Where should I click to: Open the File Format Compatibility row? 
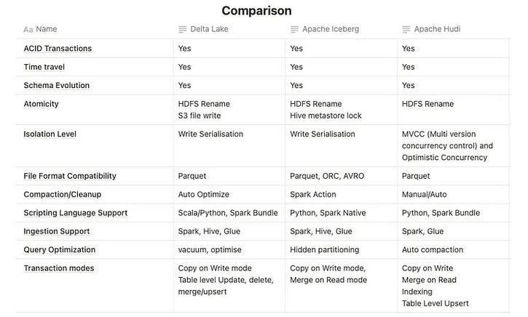(x=70, y=176)
